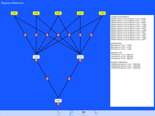
Task: Click the hidden neuron value box 0.001
Action: tap(36, 57)
